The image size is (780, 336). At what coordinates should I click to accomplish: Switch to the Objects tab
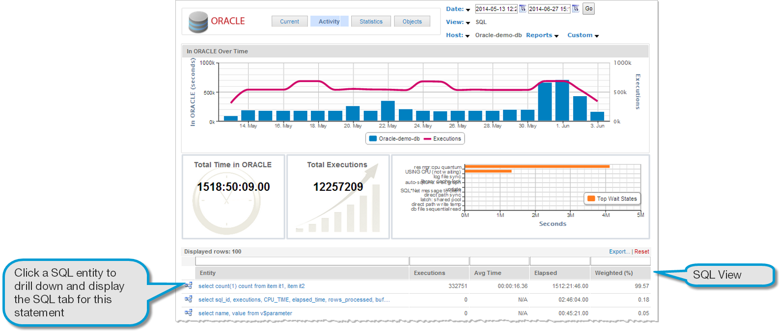click(412, 21)
